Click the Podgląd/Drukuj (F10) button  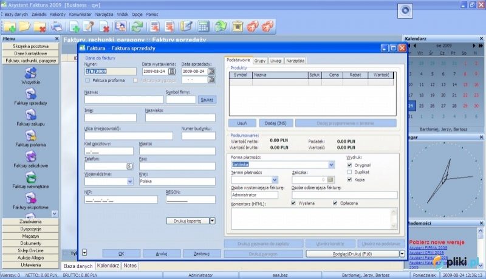click(352, 254)
